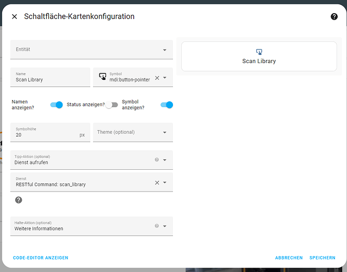Click the Speichern button

click(x=323, y=258)
